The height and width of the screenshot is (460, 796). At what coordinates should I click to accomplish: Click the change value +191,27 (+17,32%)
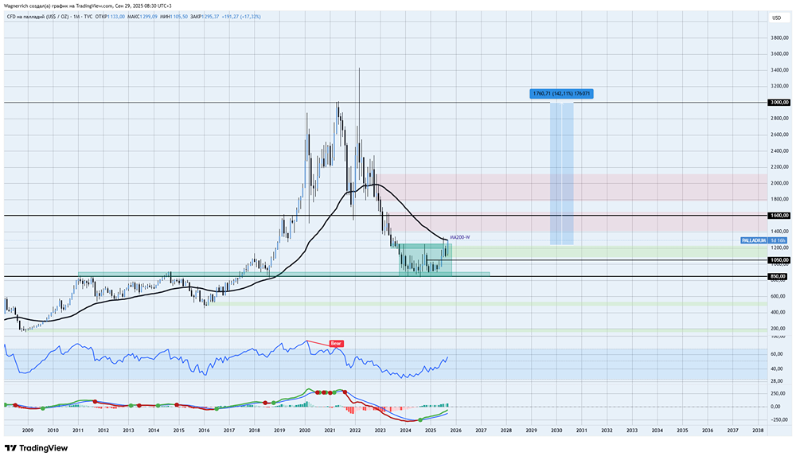(242, 17)
